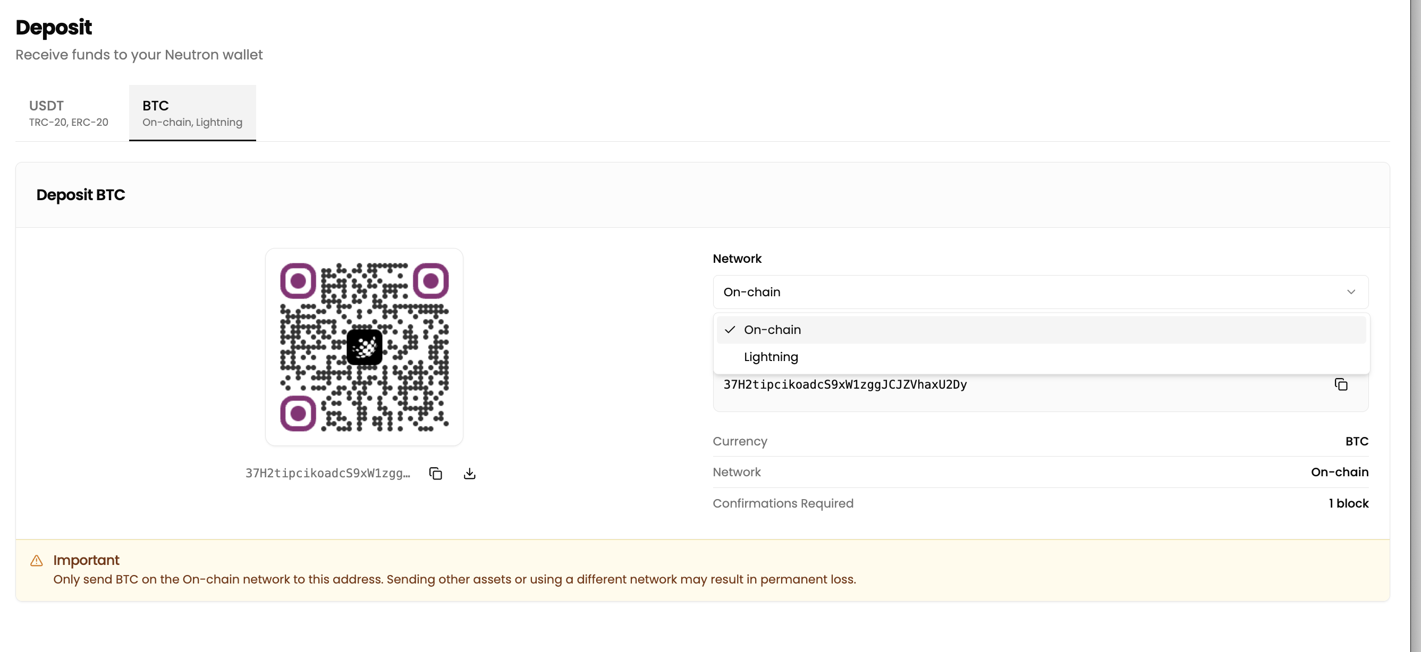Select the On-chain network option

[772, 330]
